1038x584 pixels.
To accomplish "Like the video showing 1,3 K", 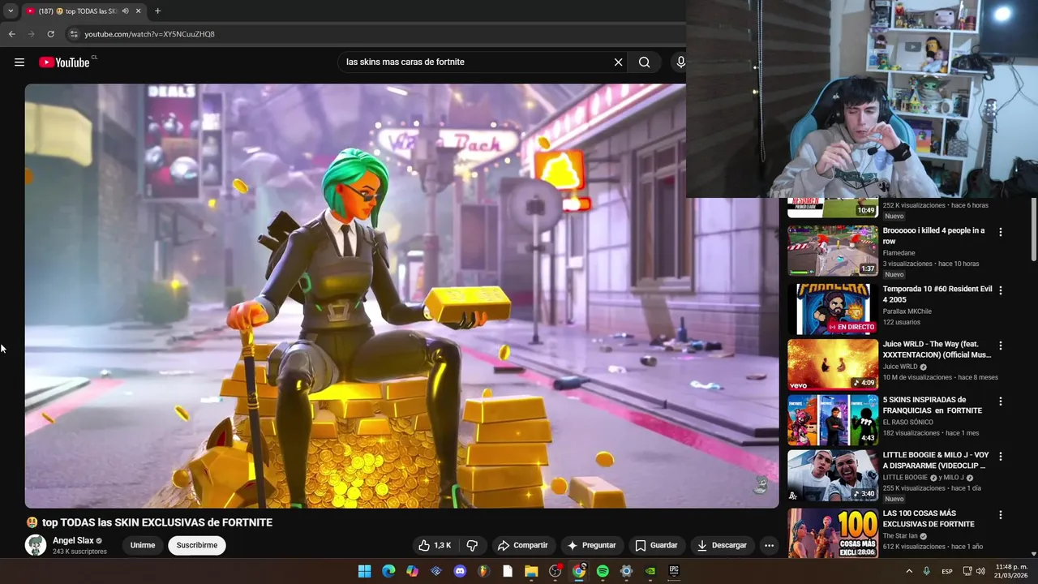I will click(434, 545).
